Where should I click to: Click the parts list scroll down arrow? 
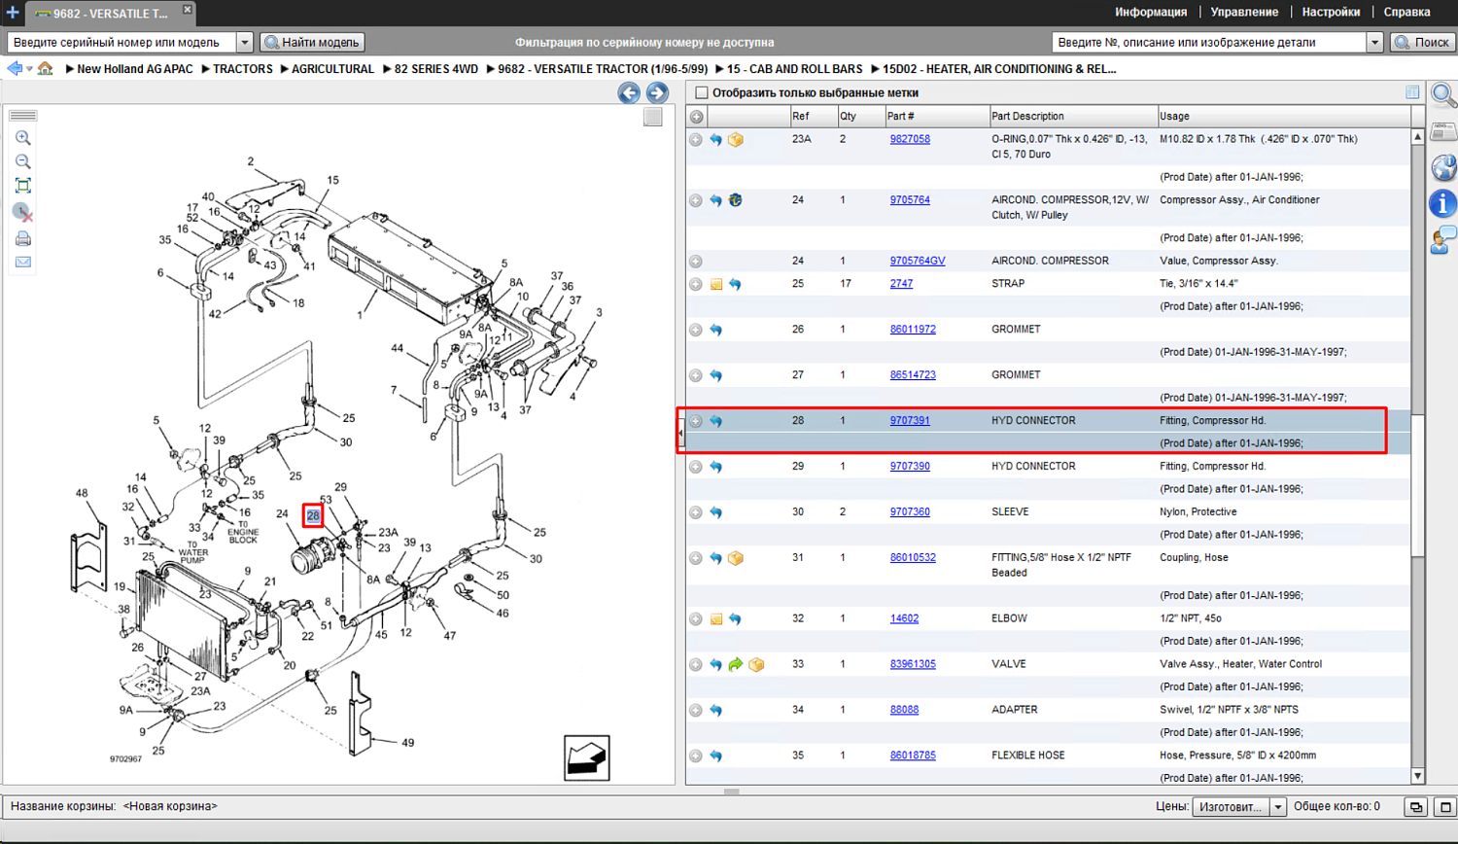coord(1417,776)
